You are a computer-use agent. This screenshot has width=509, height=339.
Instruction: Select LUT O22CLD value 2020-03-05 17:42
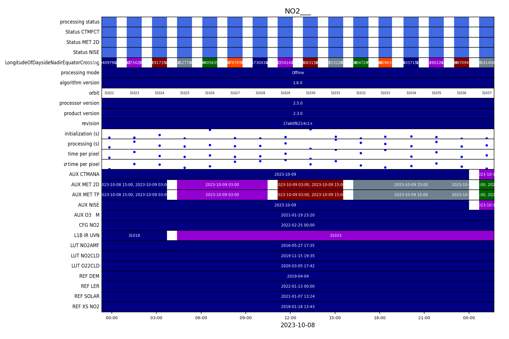pyautogui.click(x=298, y=266)
